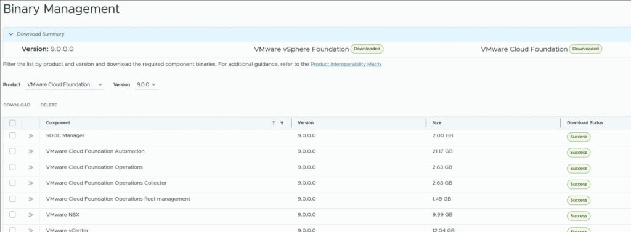Image resolution: width=631 pixels, height=232 pixels.
Task: Open the Product dropdown showing VMware Cloud Foundation
Action: pyautogui.click(x=65, y=84)
